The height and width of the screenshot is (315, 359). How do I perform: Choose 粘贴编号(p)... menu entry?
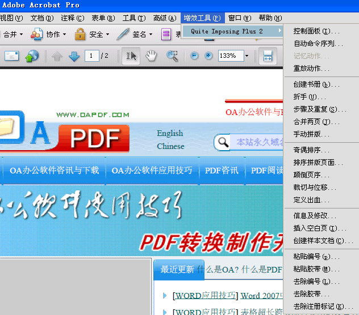pos(322,257)
